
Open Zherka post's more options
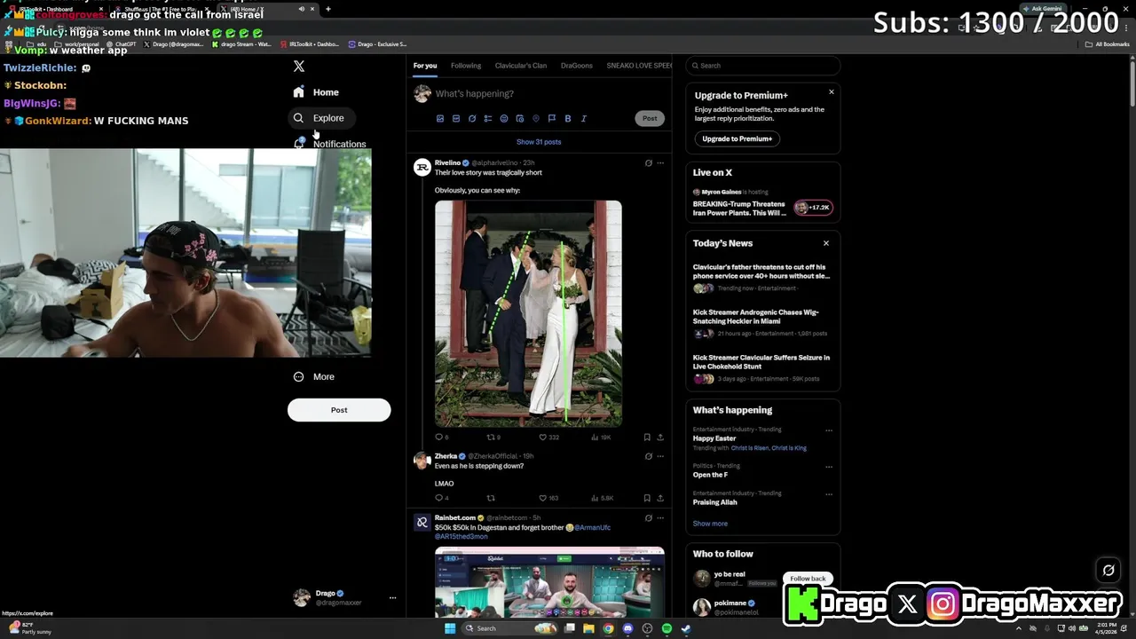(x=660, y=456)
